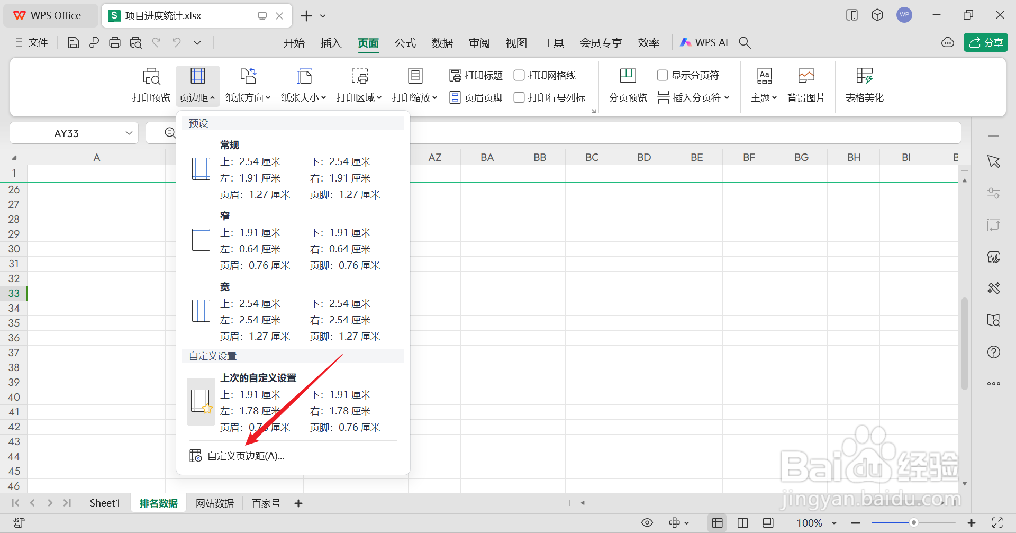
Task: Enable 打印网格线 checkbox
Action: 519,76
